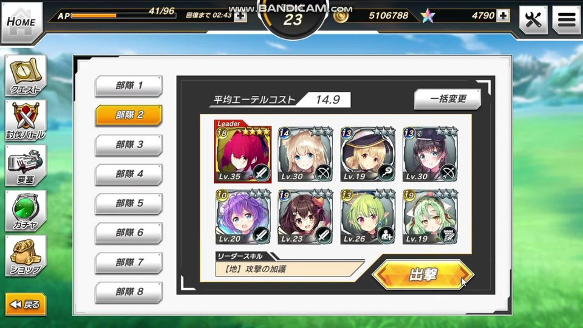Add AP with the plus button
This screenshot has width=583, height=328.
240,16
